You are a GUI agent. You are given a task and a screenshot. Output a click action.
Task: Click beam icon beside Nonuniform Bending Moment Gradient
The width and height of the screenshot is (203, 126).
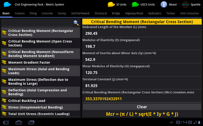pos(4,54)
